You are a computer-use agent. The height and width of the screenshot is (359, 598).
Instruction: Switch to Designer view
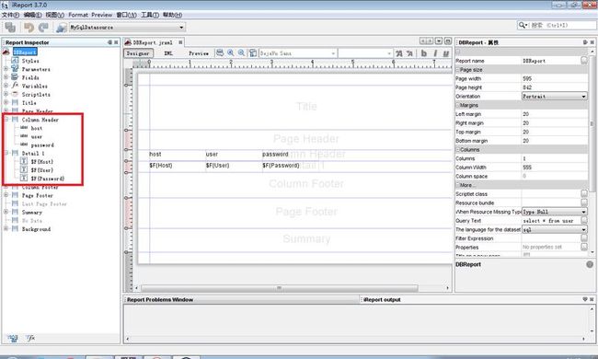(138, 53)
